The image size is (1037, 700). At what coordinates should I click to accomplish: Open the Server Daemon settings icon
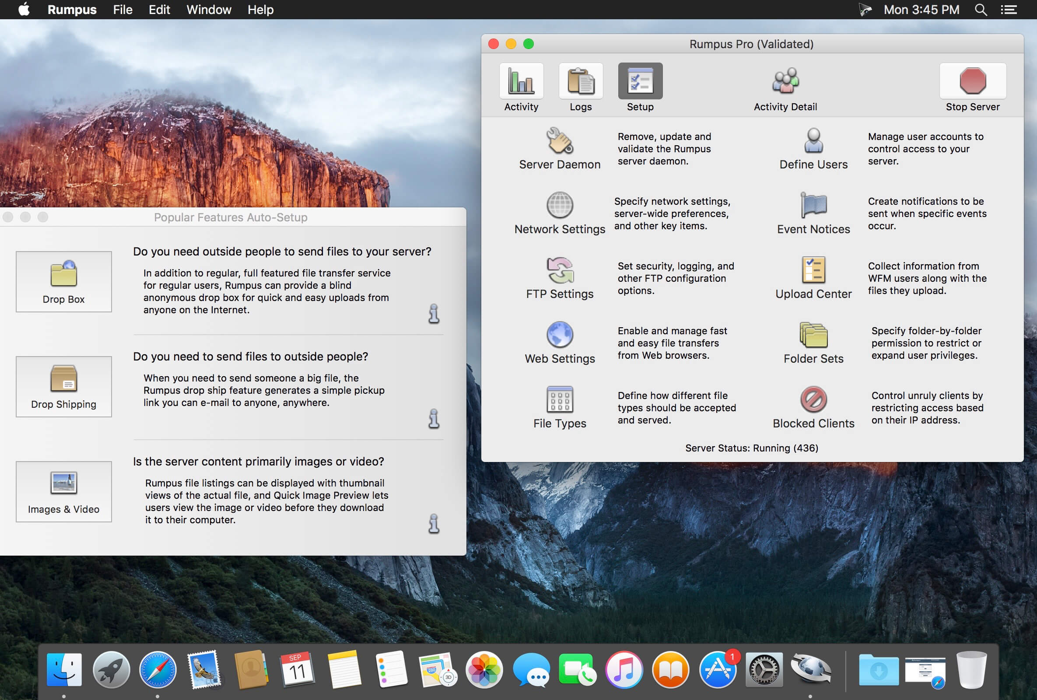pos(560,140)
